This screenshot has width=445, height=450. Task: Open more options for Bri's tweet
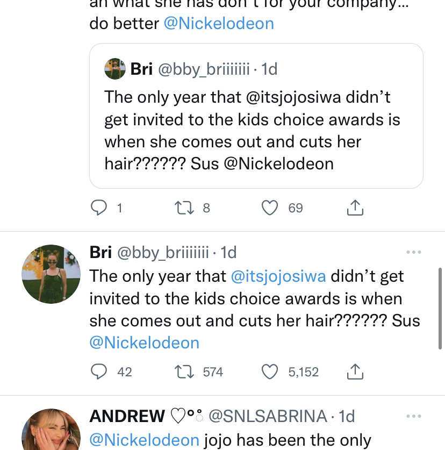(x=414, y=252)
